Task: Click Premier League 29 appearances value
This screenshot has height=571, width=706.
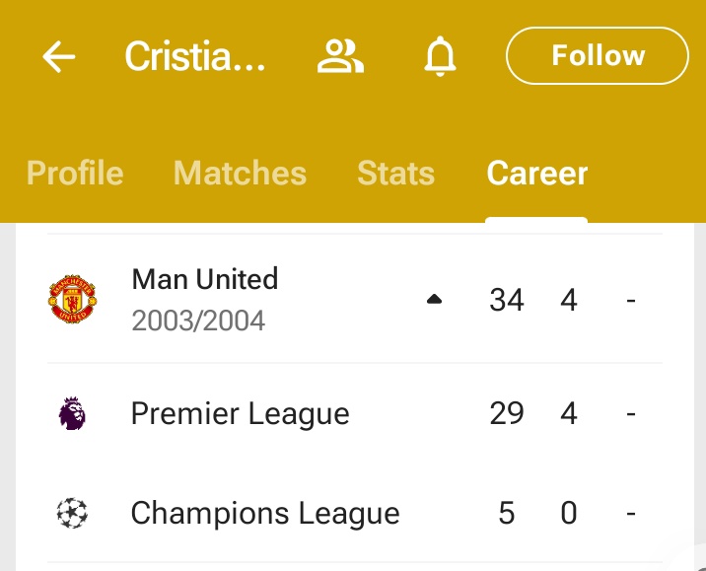Action: [507, 413]
